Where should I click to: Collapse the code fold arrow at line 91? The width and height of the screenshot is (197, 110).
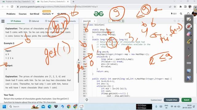(86, 79)
